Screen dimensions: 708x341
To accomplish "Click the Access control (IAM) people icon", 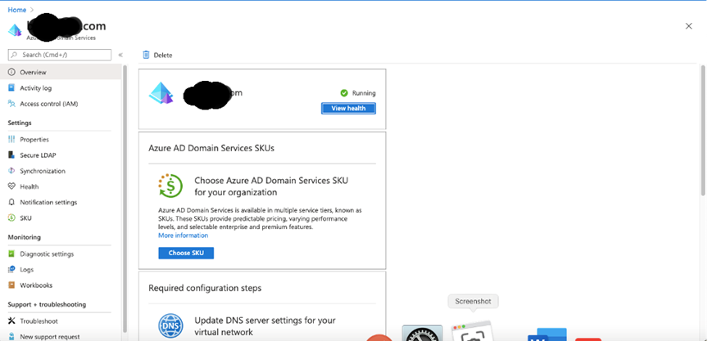I will [x=11, y=104].
